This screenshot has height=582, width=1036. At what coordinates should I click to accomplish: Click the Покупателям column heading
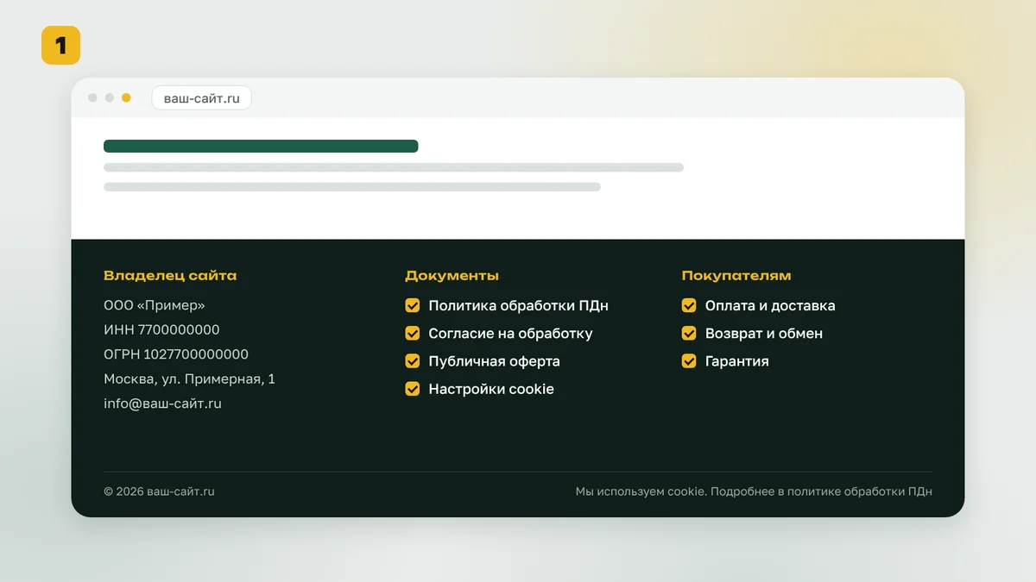click(736, 276)
